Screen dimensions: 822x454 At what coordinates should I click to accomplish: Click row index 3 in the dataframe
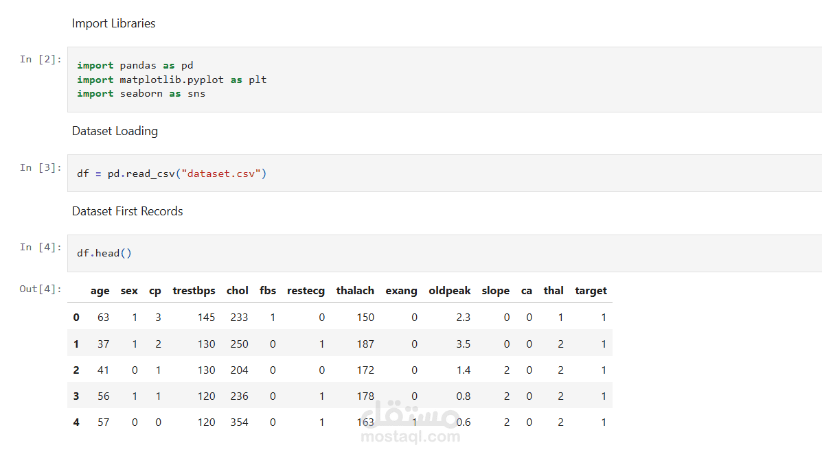tap(76, 396)
